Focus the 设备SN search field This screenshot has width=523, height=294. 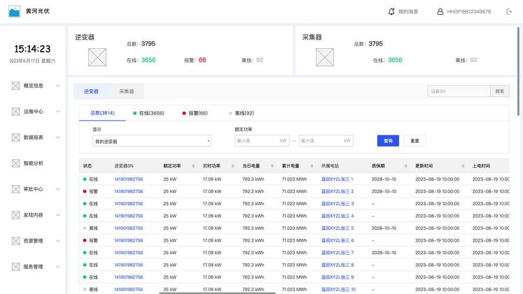point(459,91)
